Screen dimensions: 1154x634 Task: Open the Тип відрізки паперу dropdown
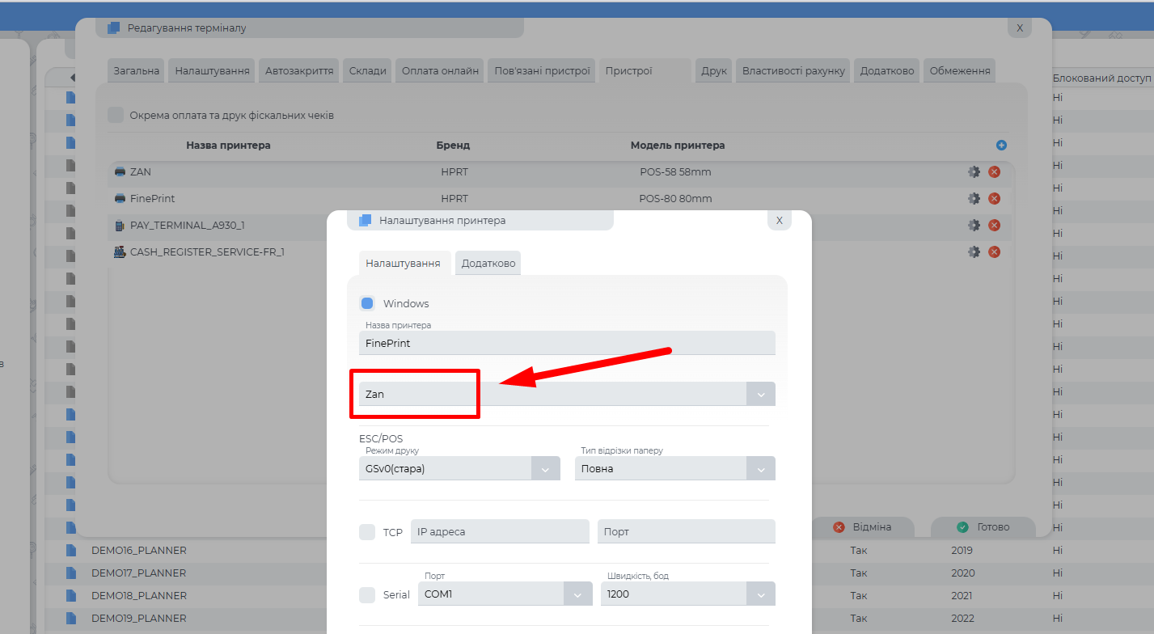tap(760, 469)
